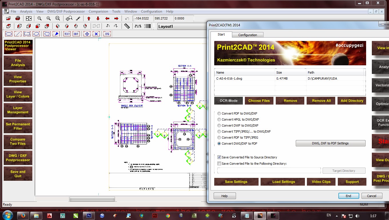This screenshot has width=389, height=220.
Task: Select the rectangle drawing tool
Action: tap(27, 34)
